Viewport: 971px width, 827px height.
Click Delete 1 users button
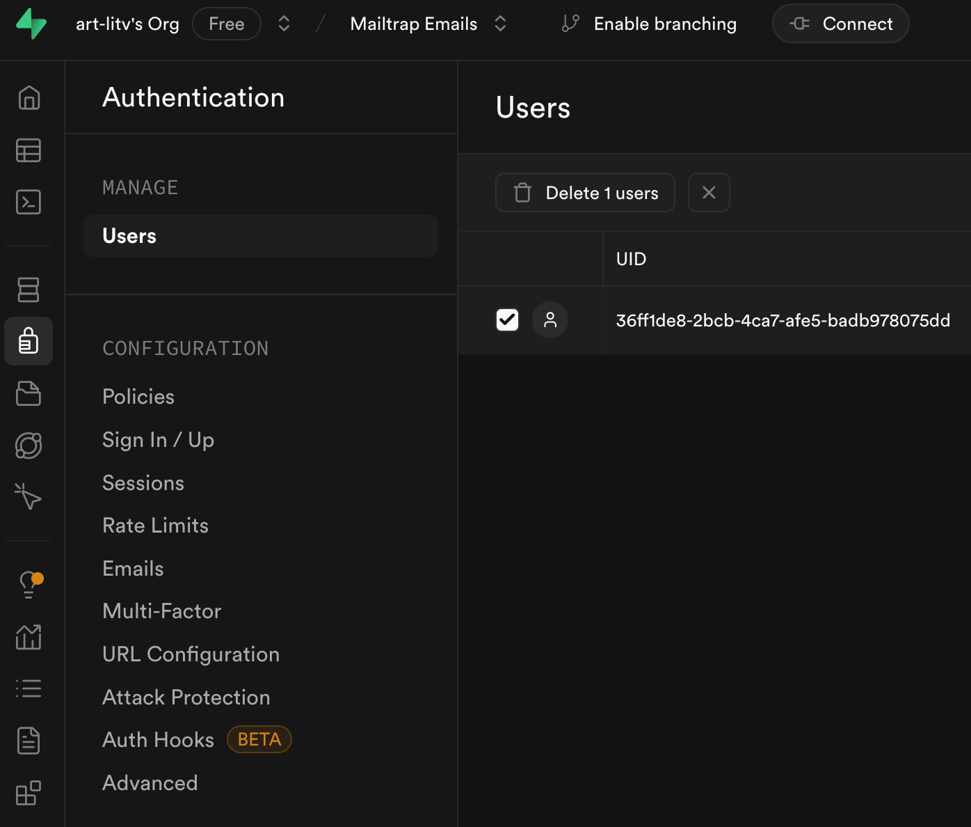tap(585, 193)
